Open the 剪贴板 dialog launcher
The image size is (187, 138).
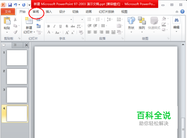point(19,38)
